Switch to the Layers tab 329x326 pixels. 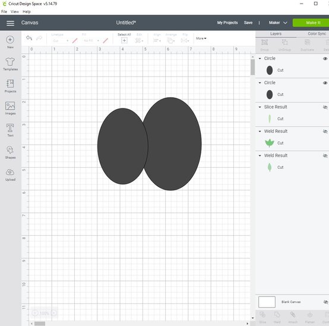(276, 34)
